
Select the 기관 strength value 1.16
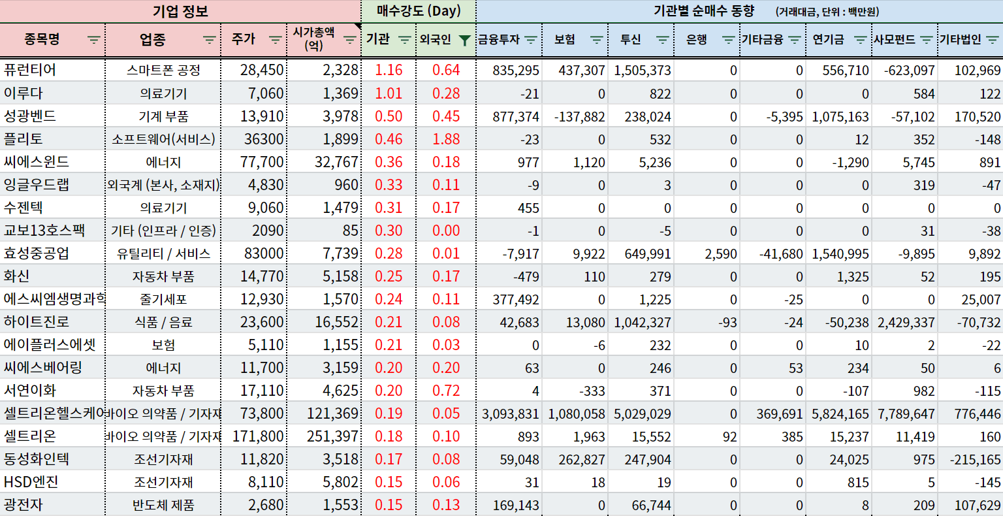pyautogui.click(x=389, y=70)
